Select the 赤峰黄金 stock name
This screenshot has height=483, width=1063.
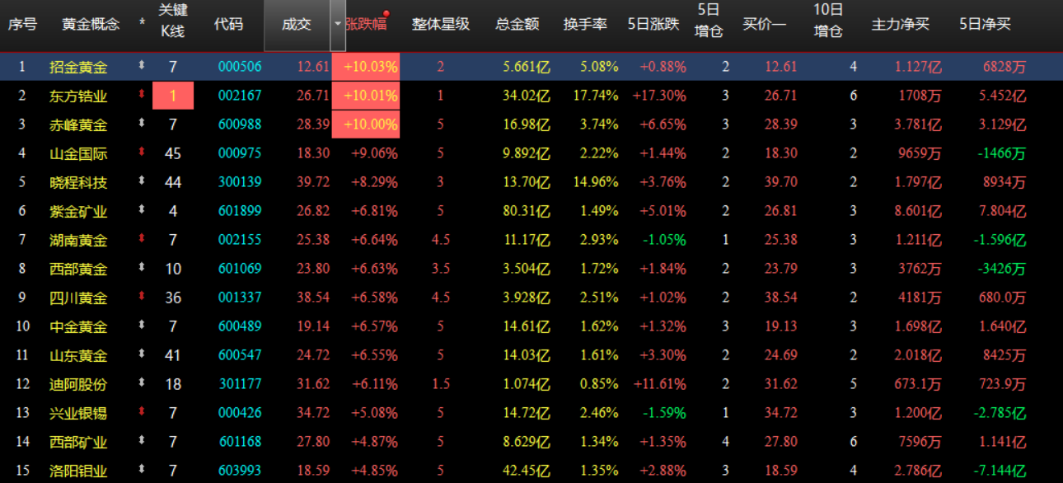[78, 124]
